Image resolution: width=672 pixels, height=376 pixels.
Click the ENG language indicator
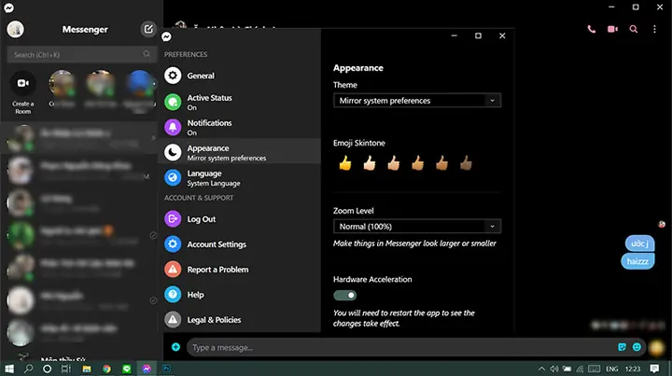click(x=612, y=369)
